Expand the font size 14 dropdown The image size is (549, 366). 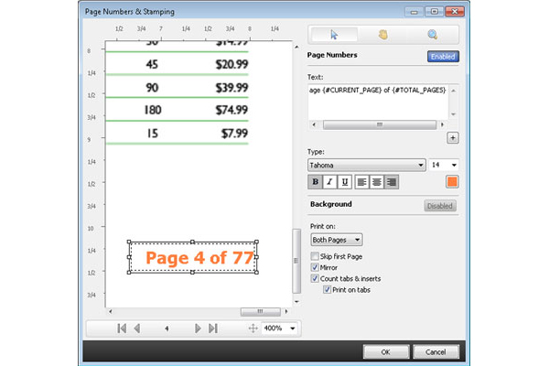(445, 165)
